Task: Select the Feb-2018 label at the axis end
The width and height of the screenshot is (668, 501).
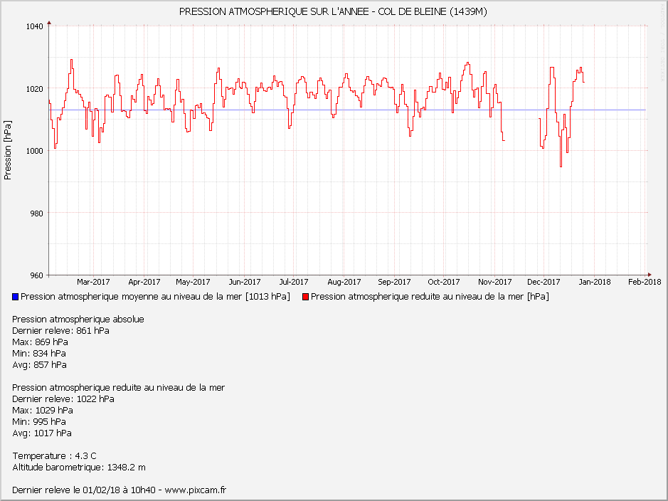Action: pyautogui.click(x=645, y=282)
